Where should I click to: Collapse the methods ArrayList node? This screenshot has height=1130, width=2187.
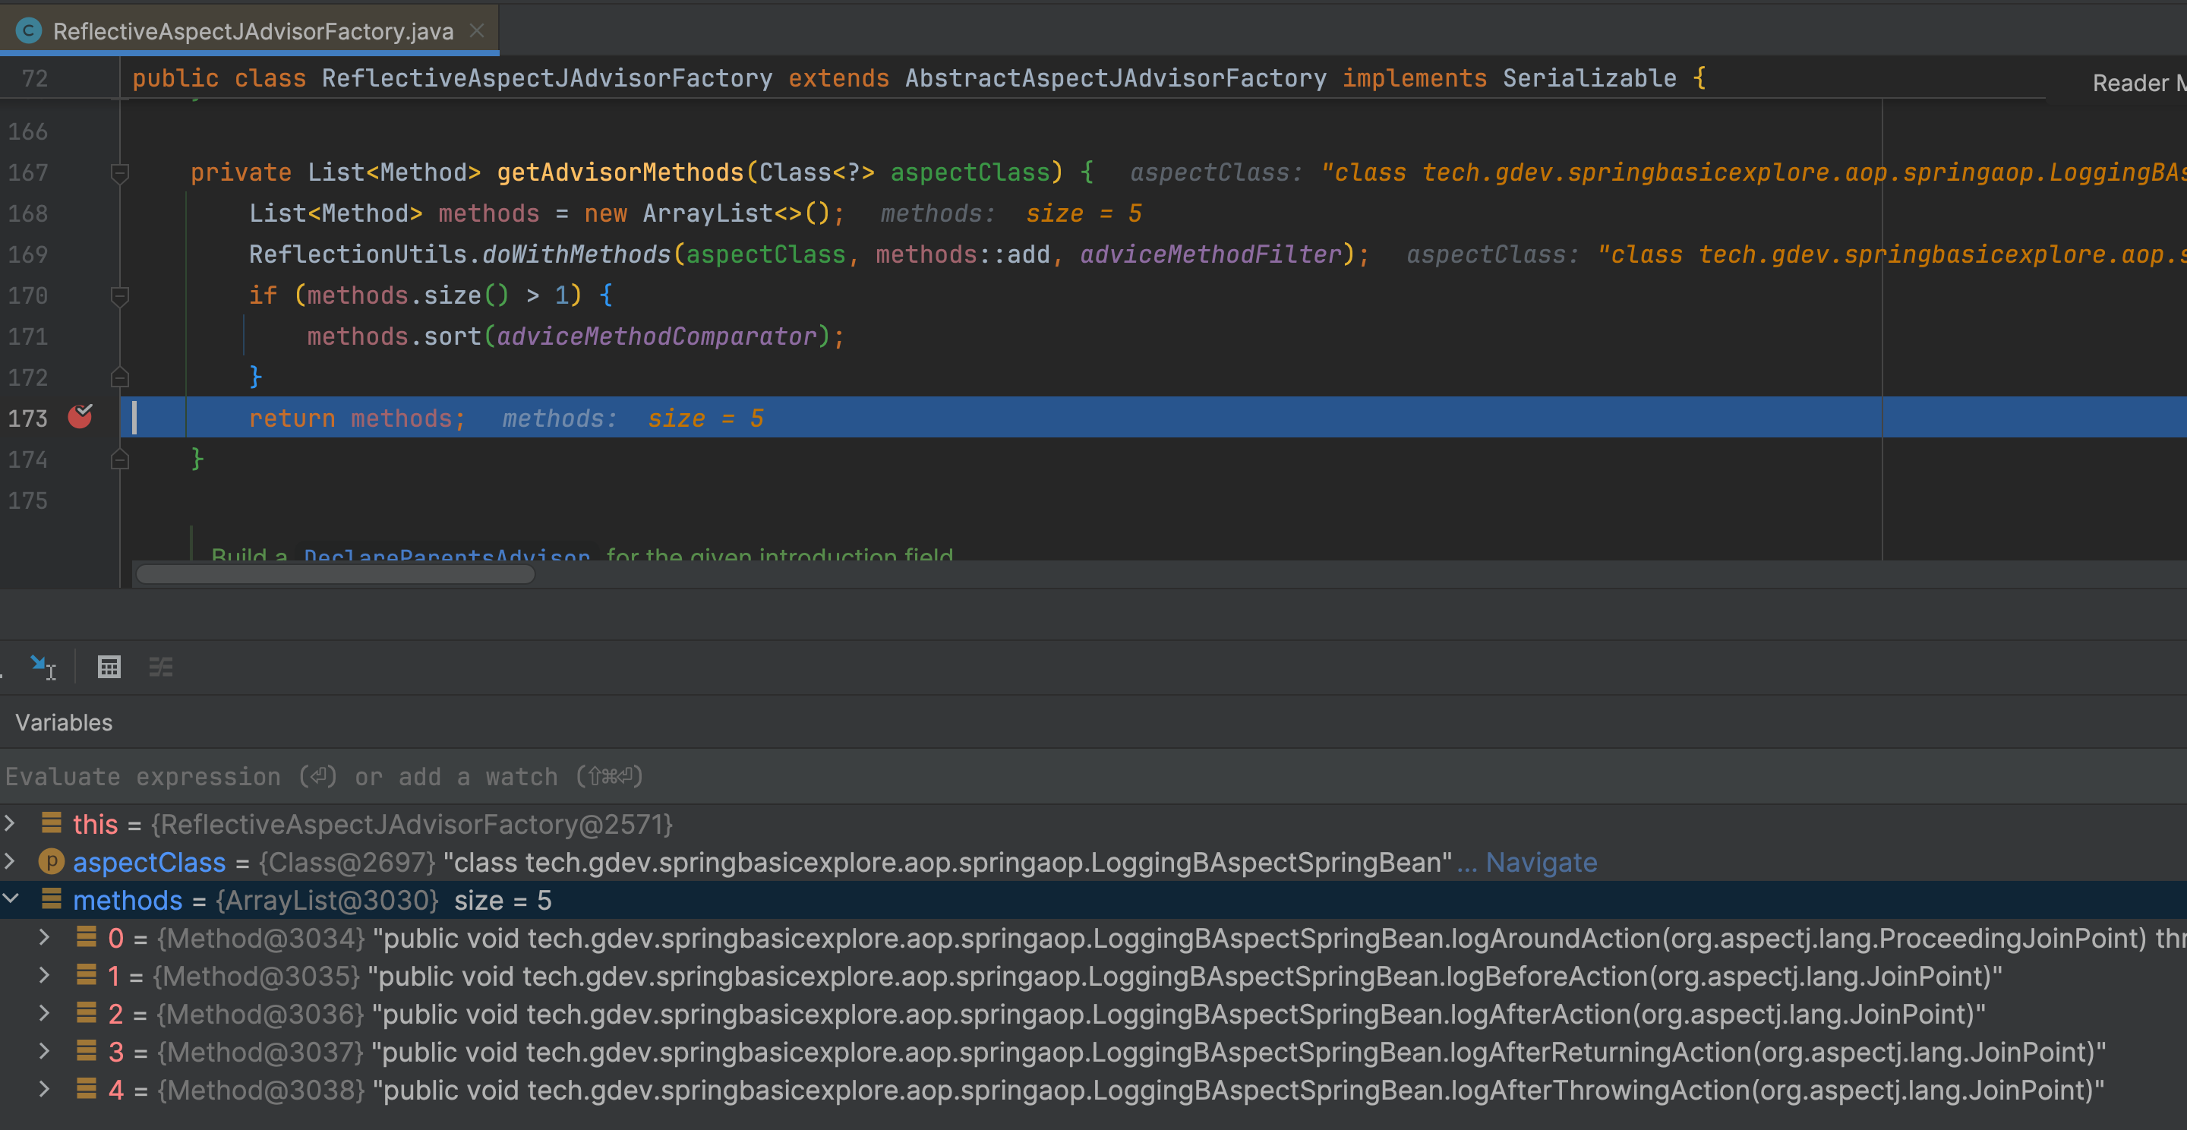click(10, 898)
